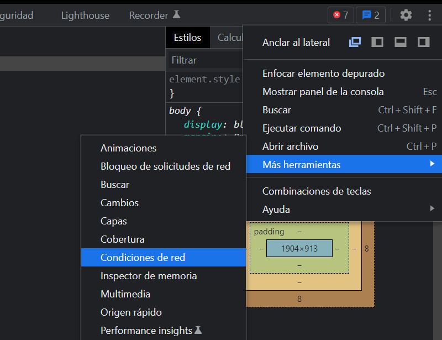The width and height of the screenshot is (442, 340).
Task: Select the dock to right side icon
Action: point(423,41)
